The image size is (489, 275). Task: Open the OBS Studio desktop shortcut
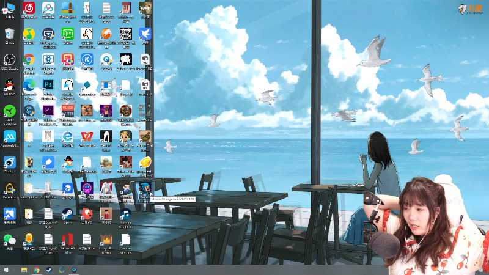click(x=10, y=59)
